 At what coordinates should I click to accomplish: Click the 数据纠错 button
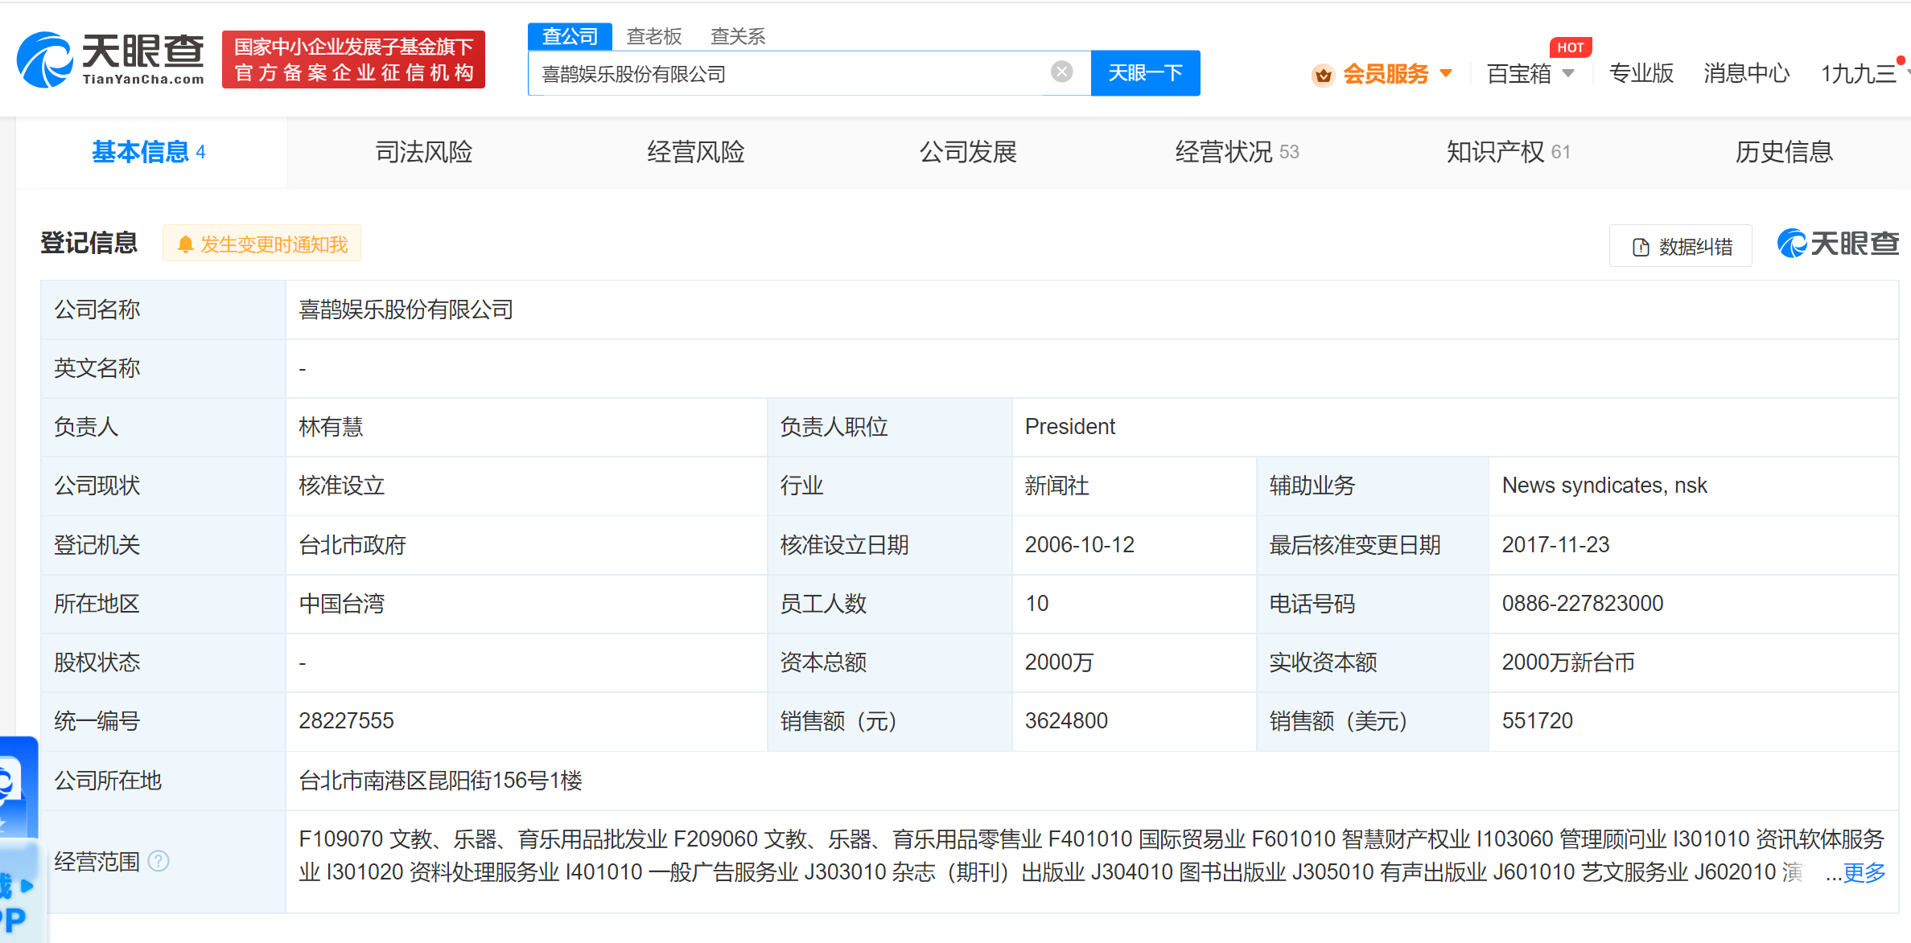coord(1681,246)
